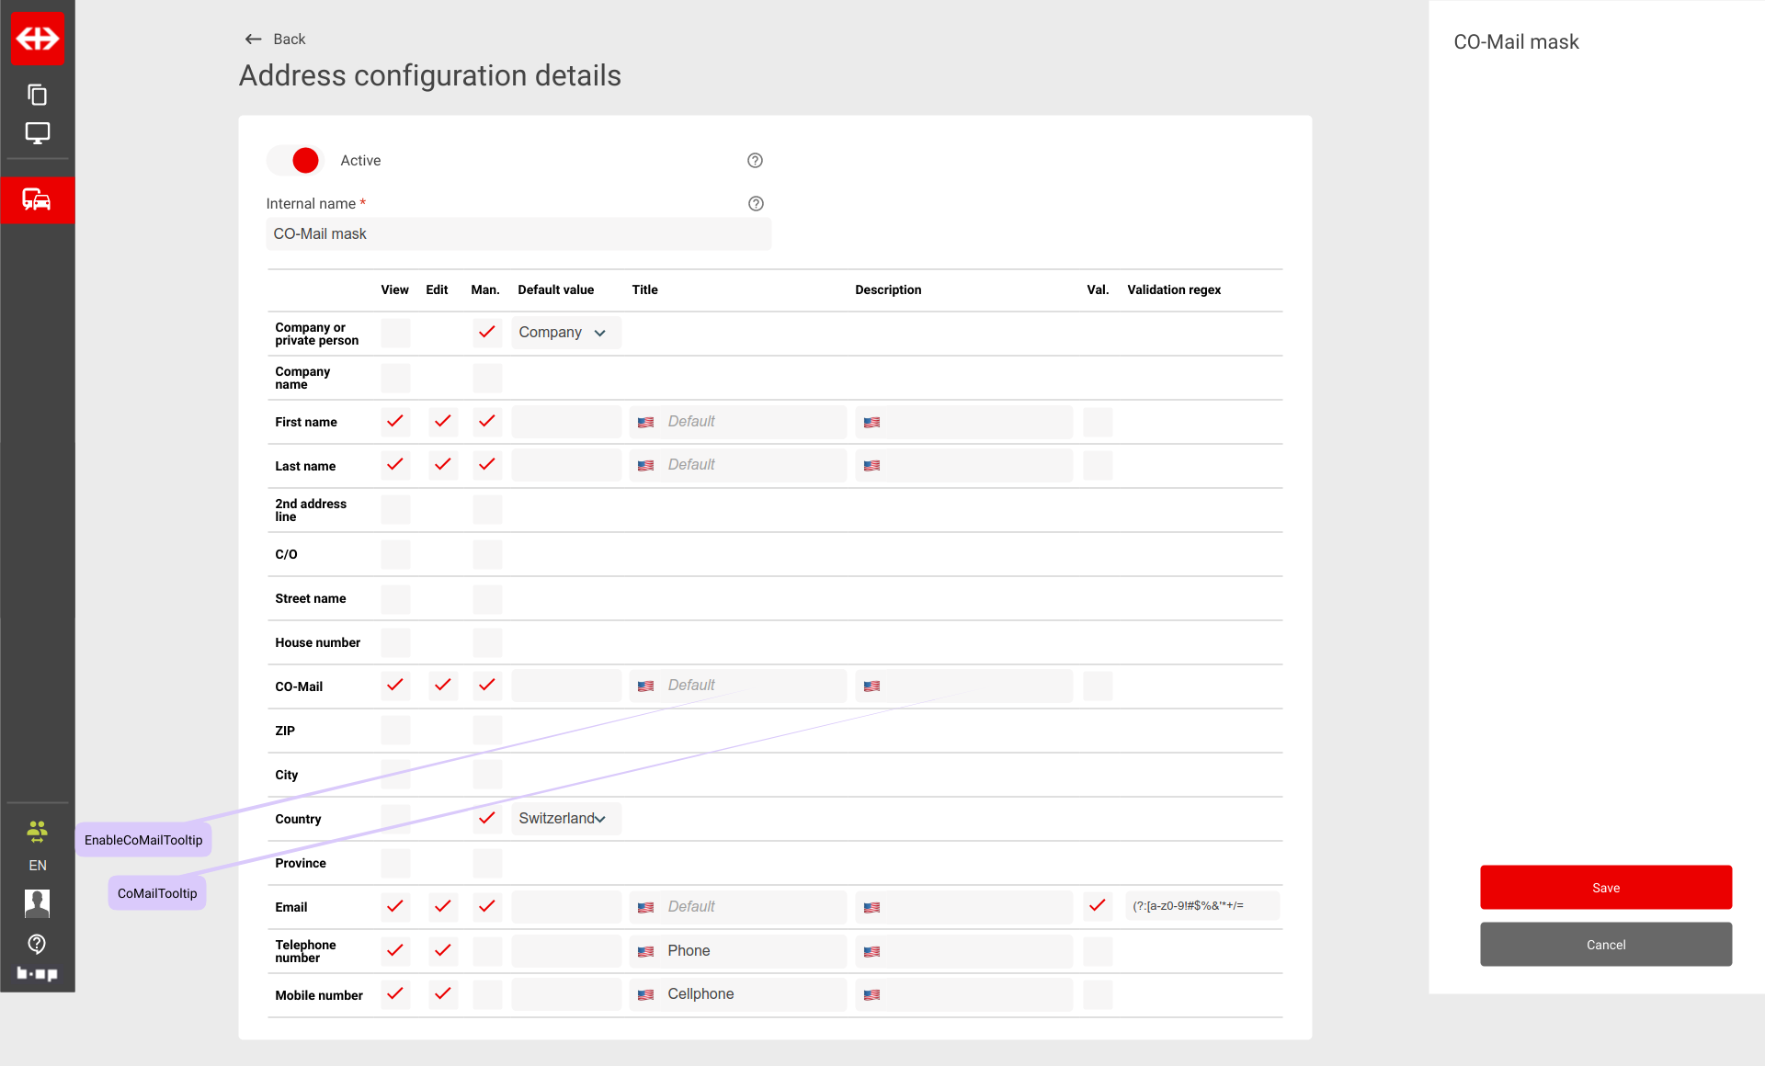Click the help icon next to Active
1765x1066 pixels.
[x=755, y=161]
